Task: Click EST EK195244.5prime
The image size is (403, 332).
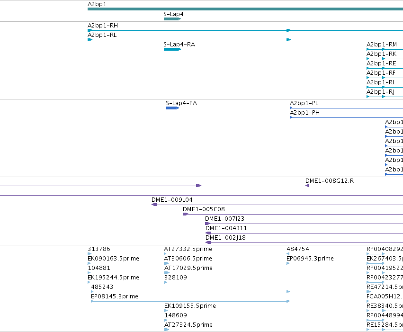Action: pos(89,282)
